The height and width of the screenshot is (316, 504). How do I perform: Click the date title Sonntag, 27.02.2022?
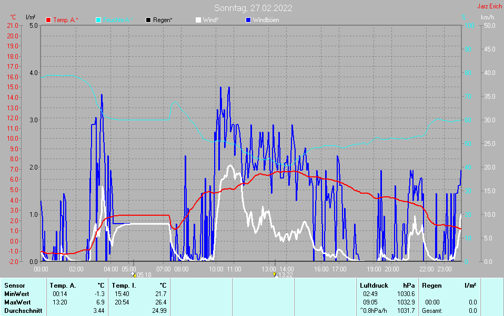(x=253, y=8)
